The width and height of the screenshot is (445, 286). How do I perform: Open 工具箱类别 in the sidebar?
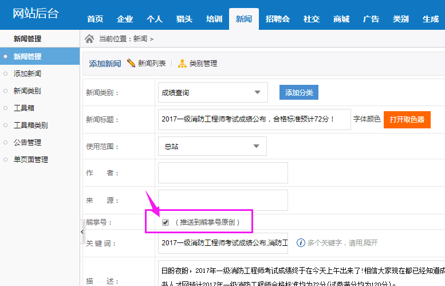[x=31, y=126]
